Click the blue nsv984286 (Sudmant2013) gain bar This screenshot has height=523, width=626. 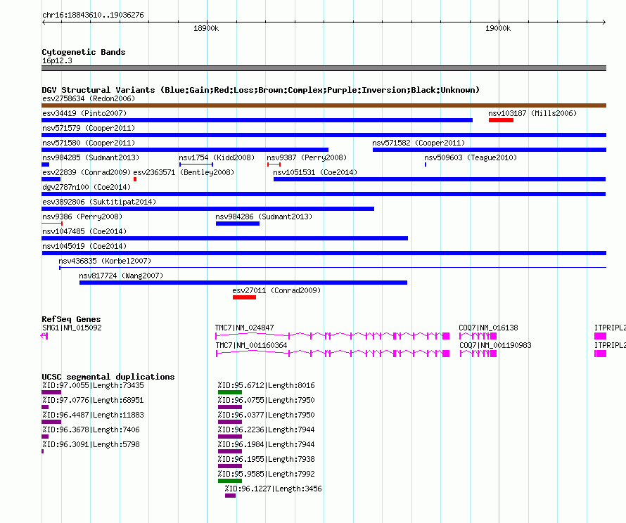click(238, 224)
